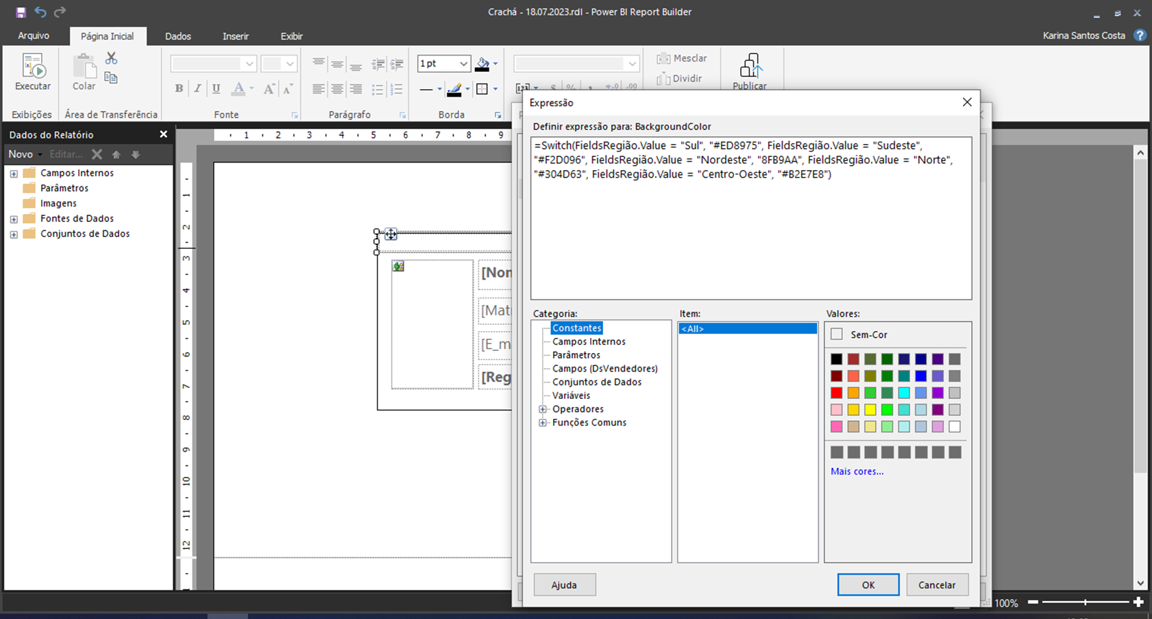The width and height of the screenshot is (1152, 619).
Task: Click the scissors cut icon
Action: coord(111,59)
